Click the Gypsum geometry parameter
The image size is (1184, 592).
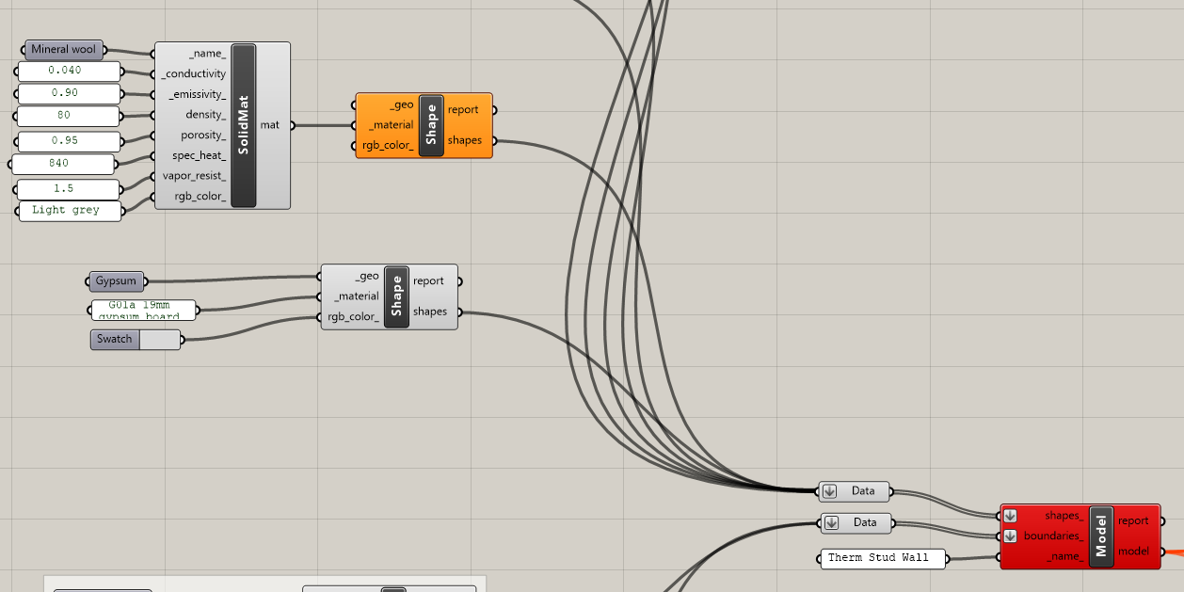[x=116, y=281]
